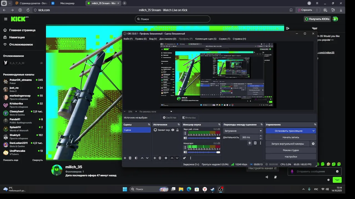The image size is (355, 199).
Task: Move scene up in Scenes panel
Action: click(142, 158)
